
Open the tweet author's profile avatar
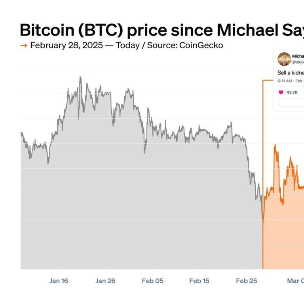click(284, 59)
